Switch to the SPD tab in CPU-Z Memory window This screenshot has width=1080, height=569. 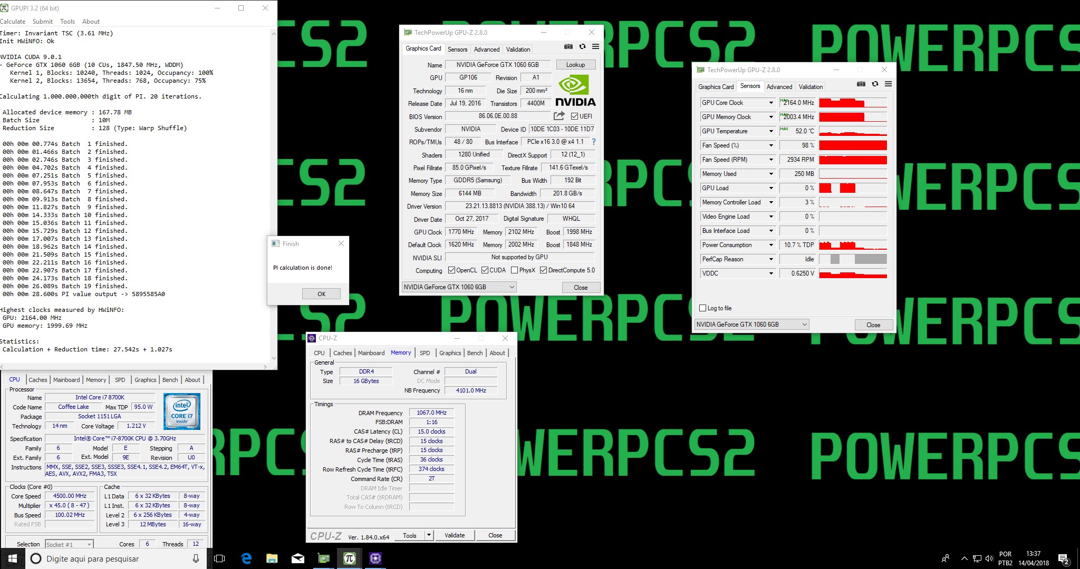425,353
